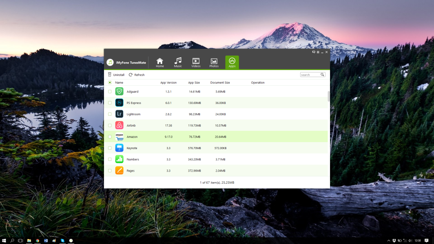434x244 pixels.
Task: Click the PS Express app icon
Action: pyautogui.click(x=119, y=103)
